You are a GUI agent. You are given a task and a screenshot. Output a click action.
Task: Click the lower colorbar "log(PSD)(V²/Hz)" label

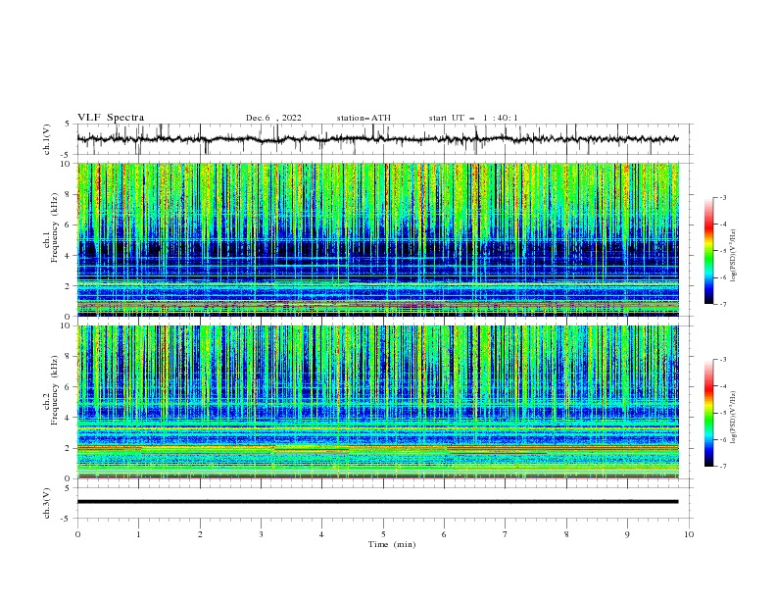[x=733, y=417]
